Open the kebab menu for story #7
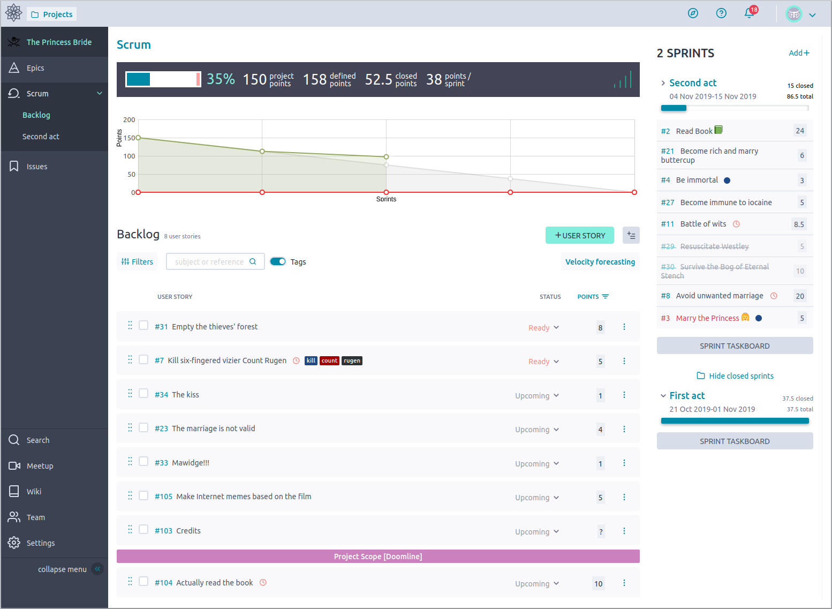 pos(624,361)
